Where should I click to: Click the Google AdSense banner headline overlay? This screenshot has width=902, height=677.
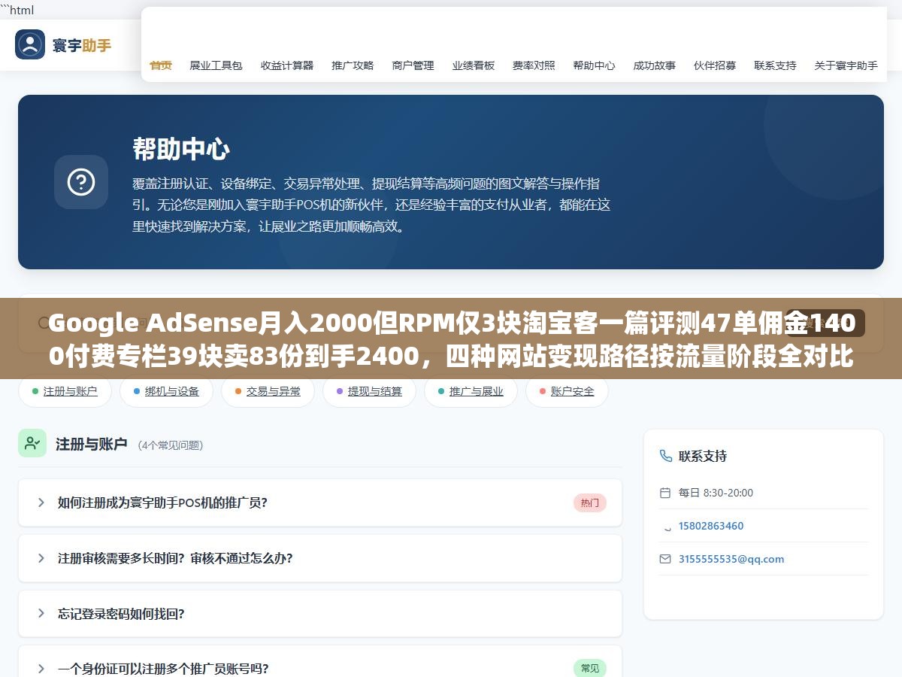click(451, 338)
